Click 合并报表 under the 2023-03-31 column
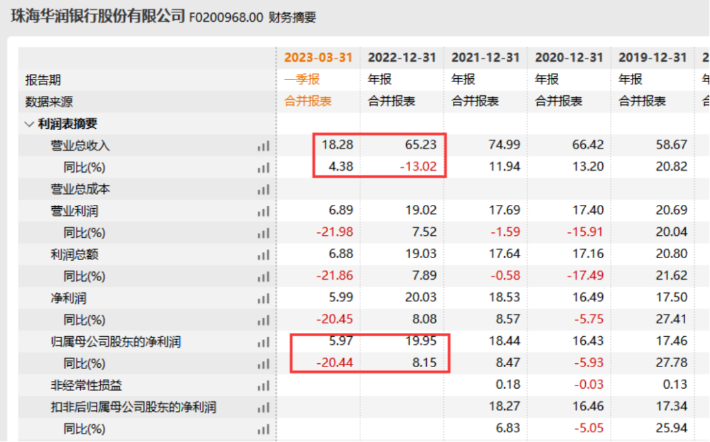Image resolution: width=710 pixels, height=442 pixels. pyautogui.click(x=309, y=101)
